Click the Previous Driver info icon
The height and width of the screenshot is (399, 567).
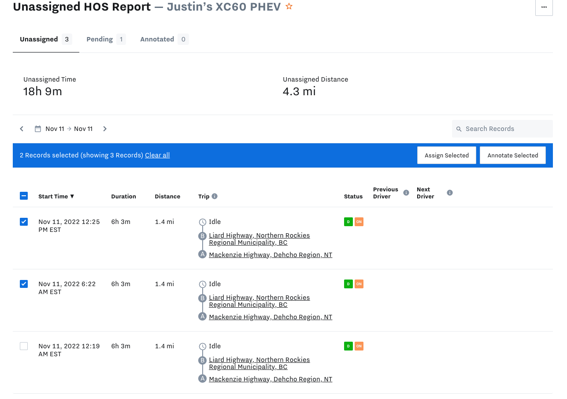(x=406, y=192)
